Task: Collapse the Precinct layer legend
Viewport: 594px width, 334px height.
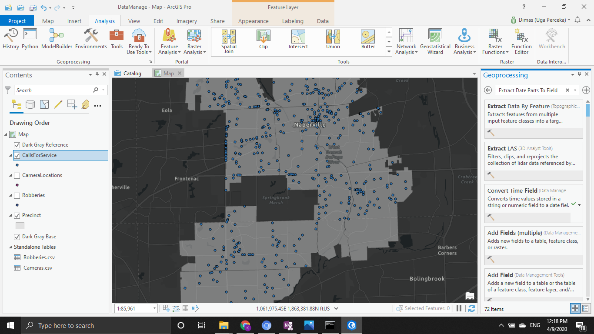Action: pyautogui.click(x=11, y=215)
